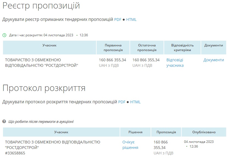This screenshot has height=158, width=227.
Task: Click the question mark help icon
Action: pyautogui.click(x=4, y=121)
